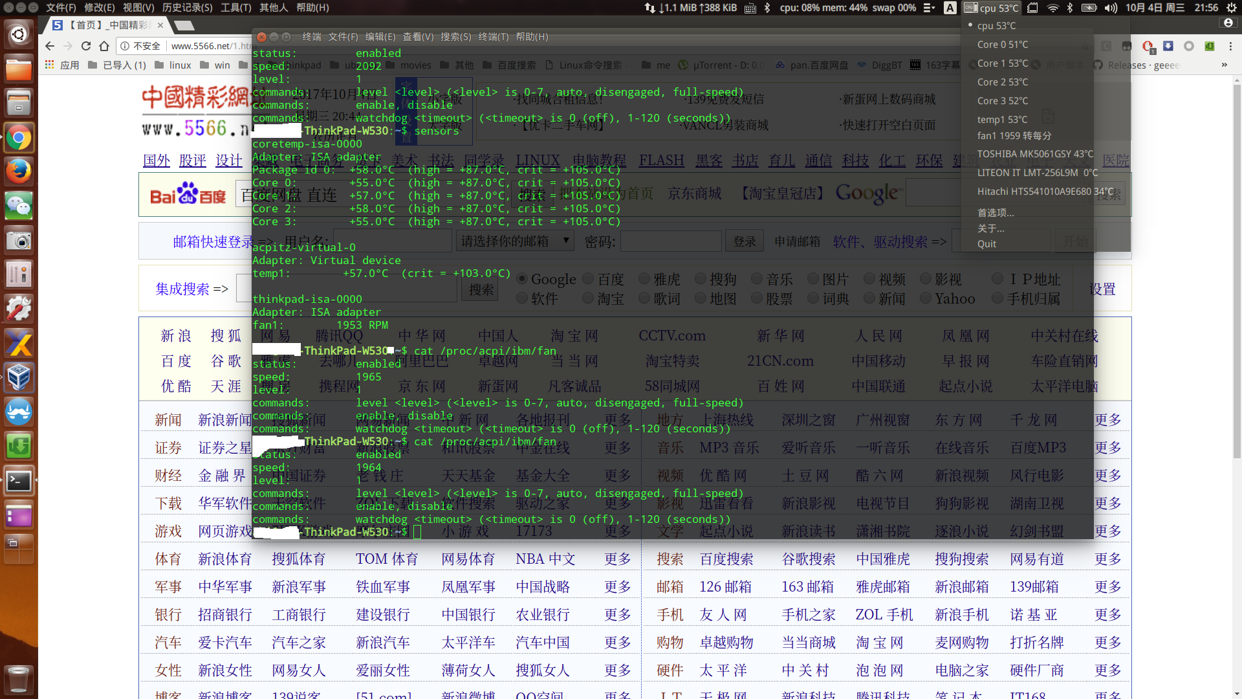Screen dimensions: 1242x699
Task: Select the 音乐 search radio button
Action: point(757,279)
